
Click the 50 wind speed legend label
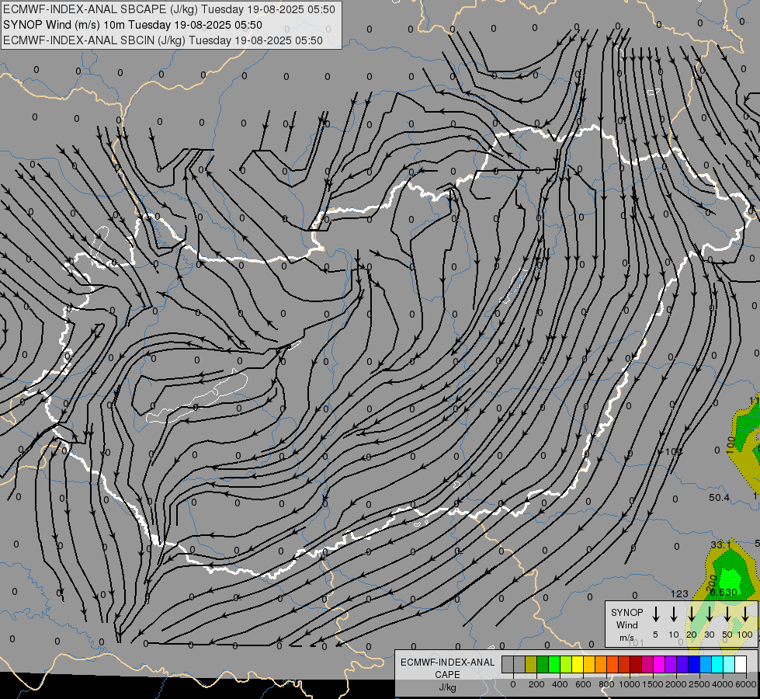(x=727, y=635)
